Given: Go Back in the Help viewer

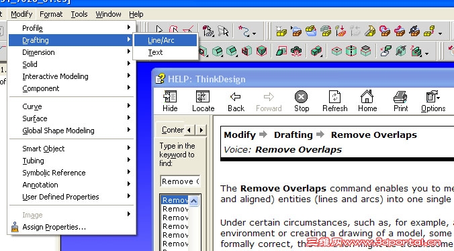Looking at the screenshot, I should click(236, 101).
